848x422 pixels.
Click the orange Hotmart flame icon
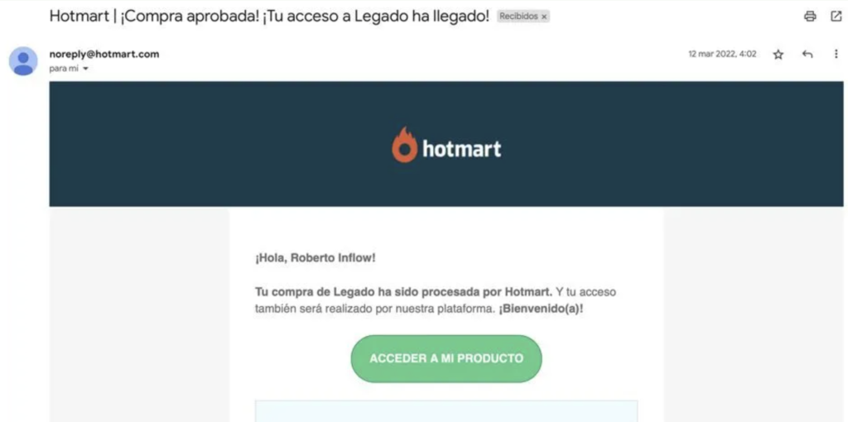coord(404,145)
